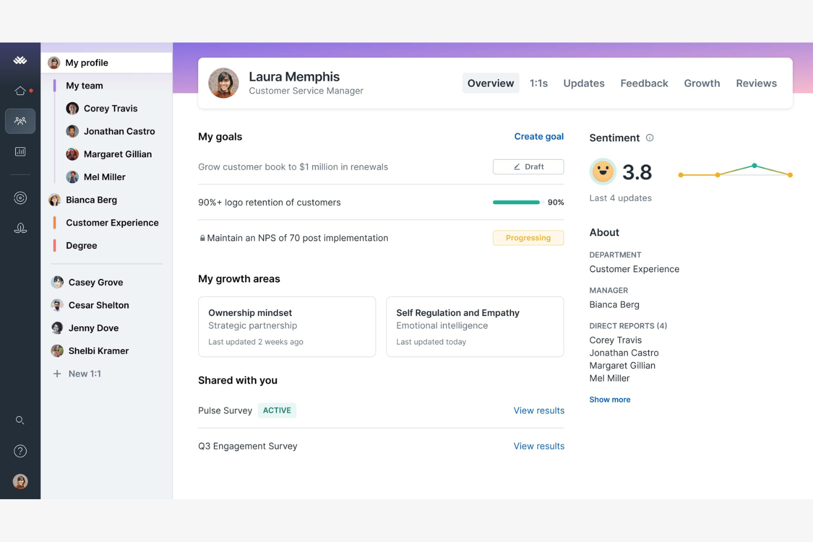Viewport: 813px width, 542px height.
Task: Open the Help question mark icon
Action: click(20, 451)
